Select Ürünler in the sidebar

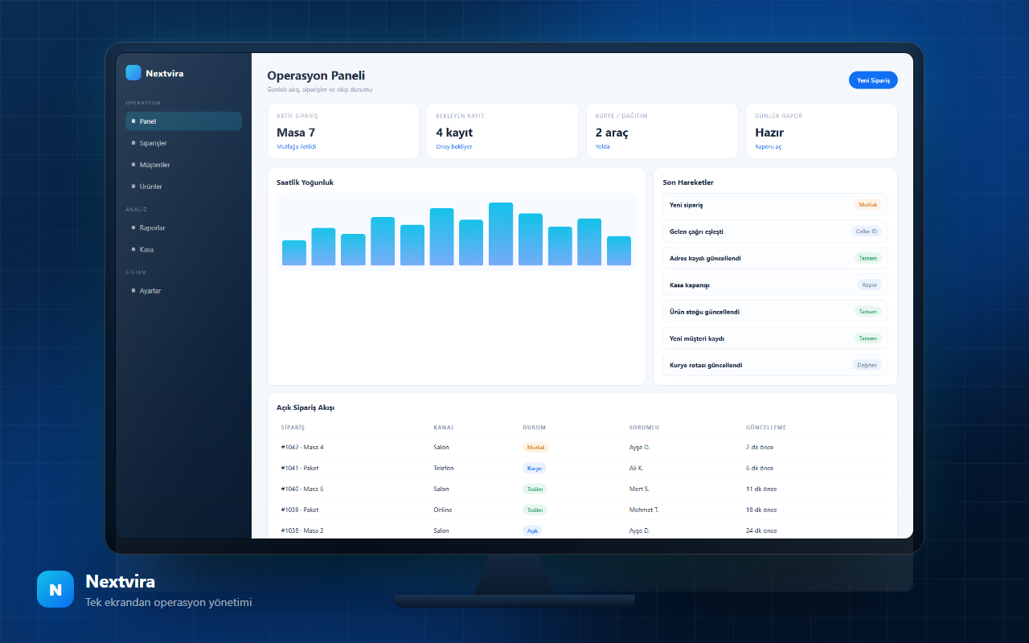(x=183, y=186)
